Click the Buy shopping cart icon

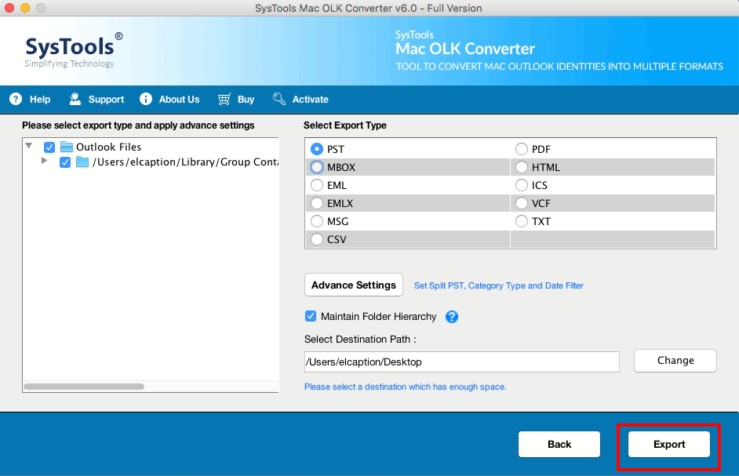(x=224, y=99)
